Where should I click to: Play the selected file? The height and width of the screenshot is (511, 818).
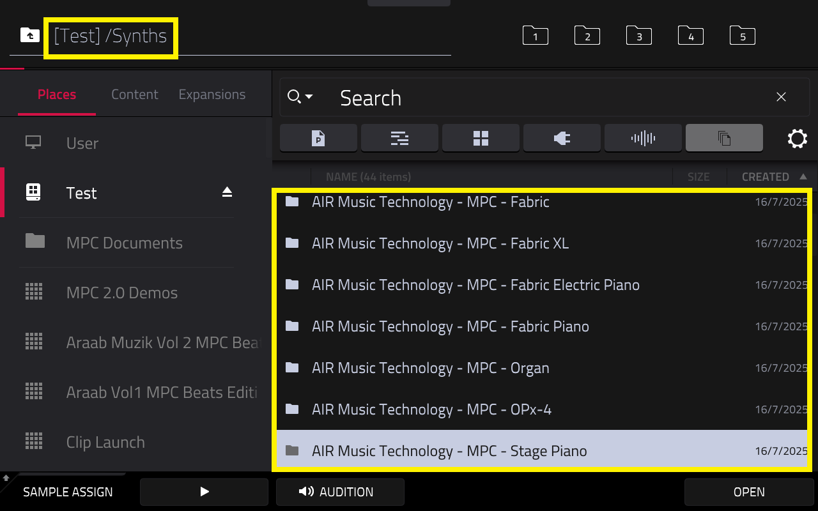(x=204, y=492)
